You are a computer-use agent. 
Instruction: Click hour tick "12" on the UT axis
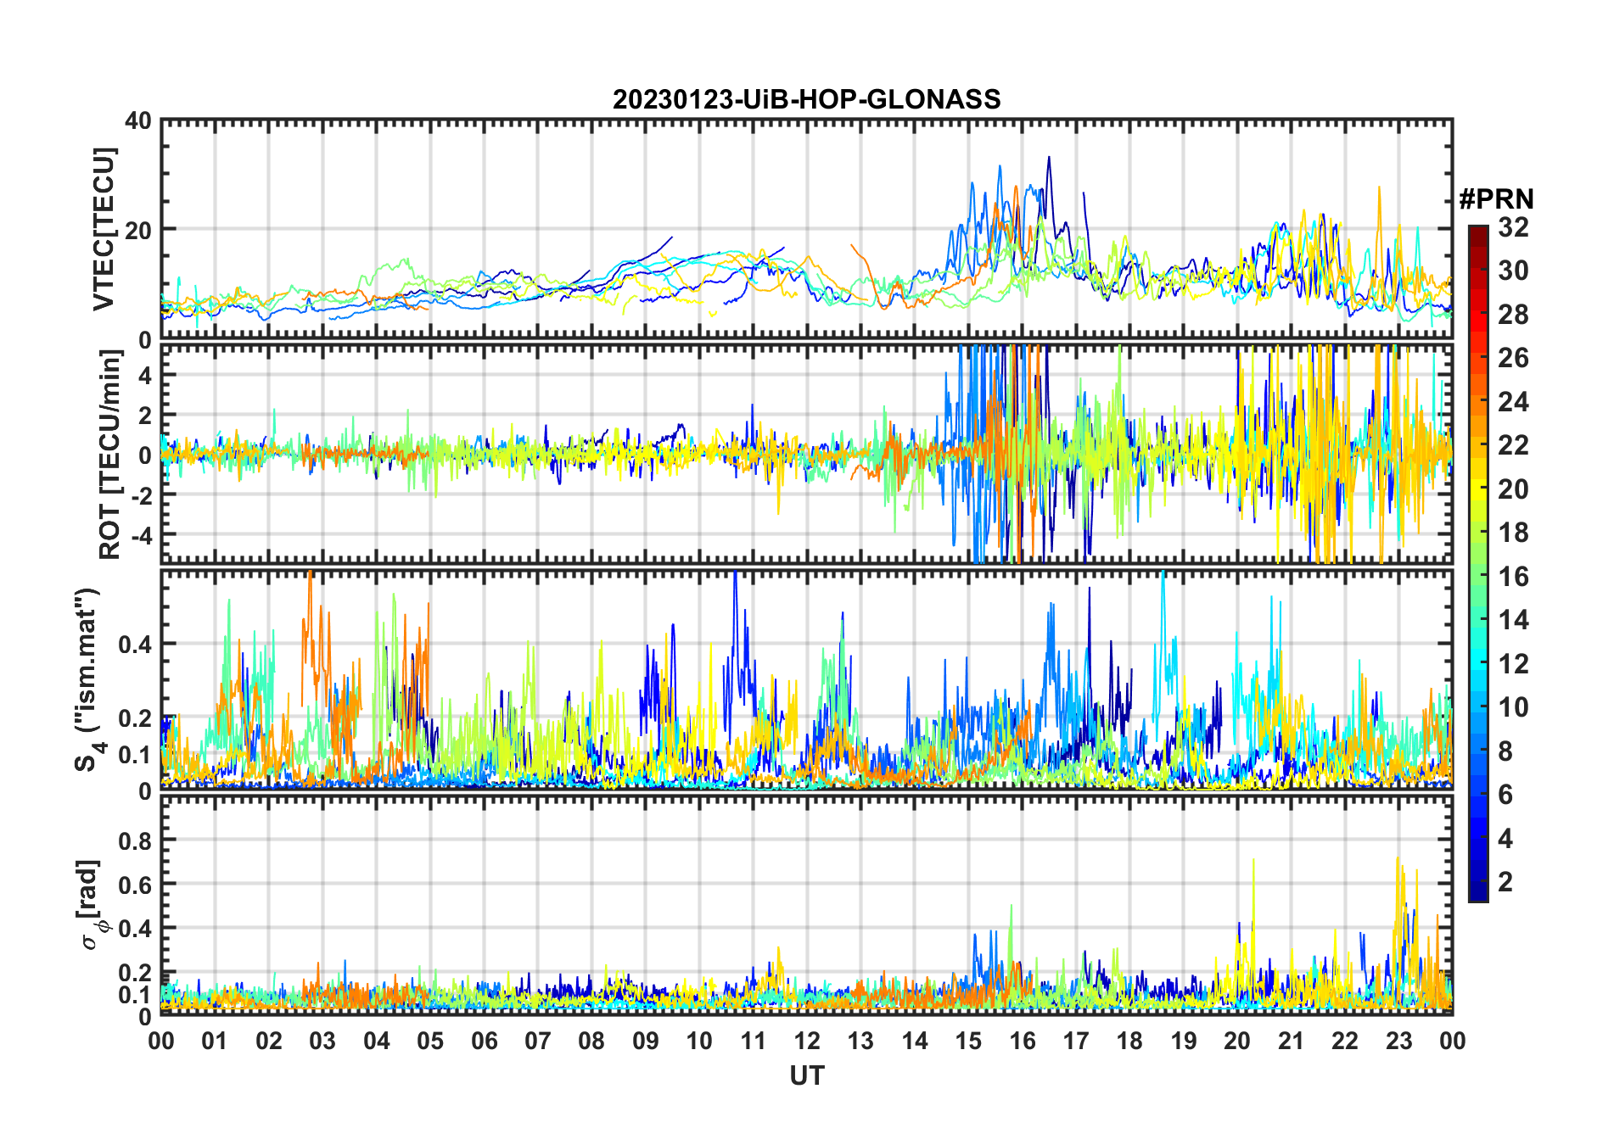807,1041
